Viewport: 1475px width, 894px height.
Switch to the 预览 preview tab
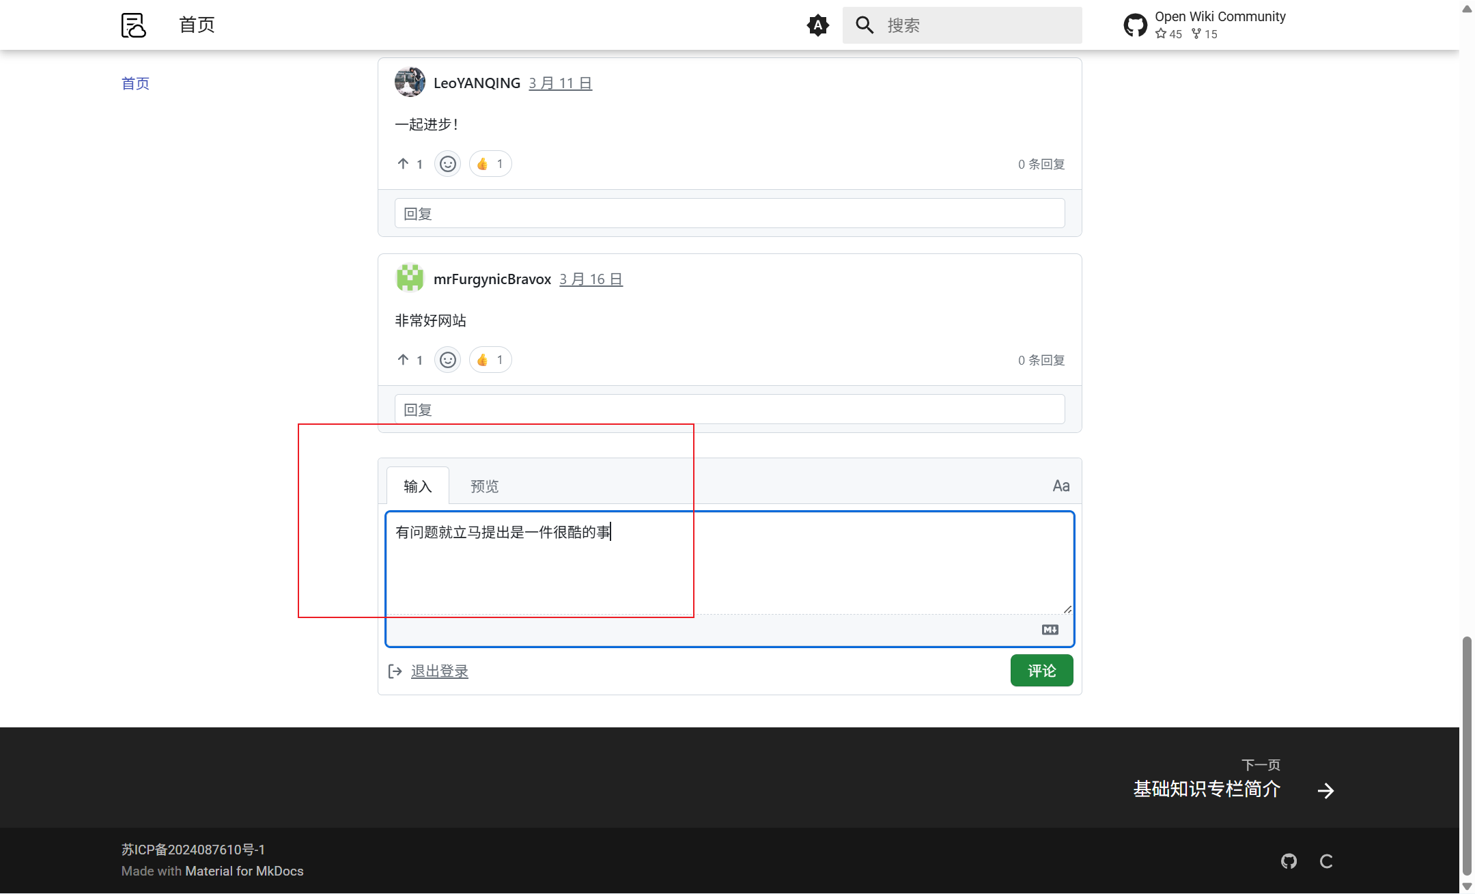pos(484,486)
